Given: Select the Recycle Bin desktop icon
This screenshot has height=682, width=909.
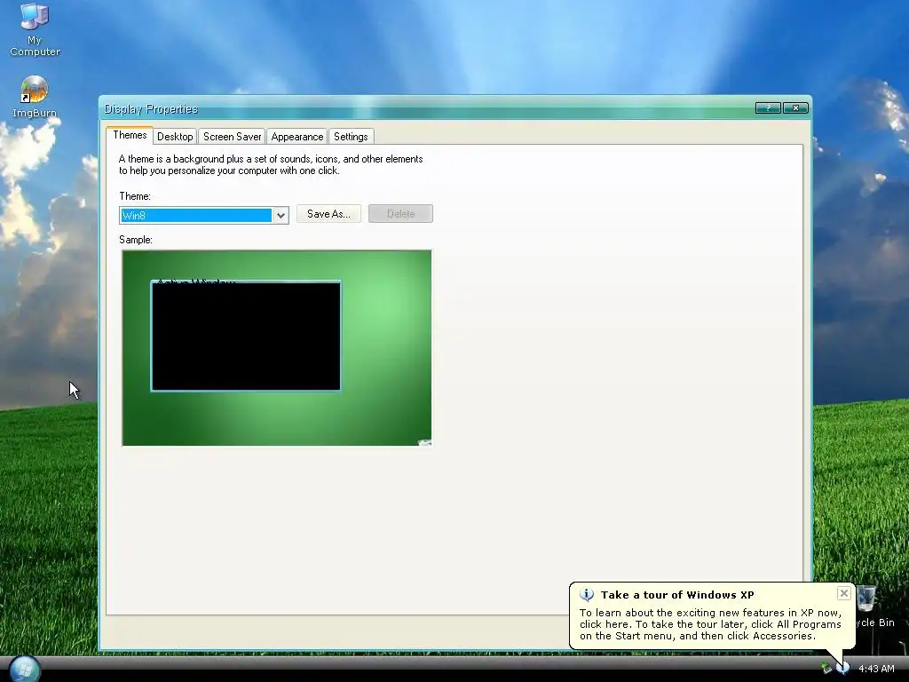Looking at the screenshot, I should coord(874,606).
